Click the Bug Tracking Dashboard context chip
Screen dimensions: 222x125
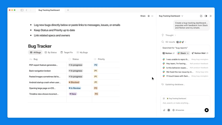[x=176, y=99]
